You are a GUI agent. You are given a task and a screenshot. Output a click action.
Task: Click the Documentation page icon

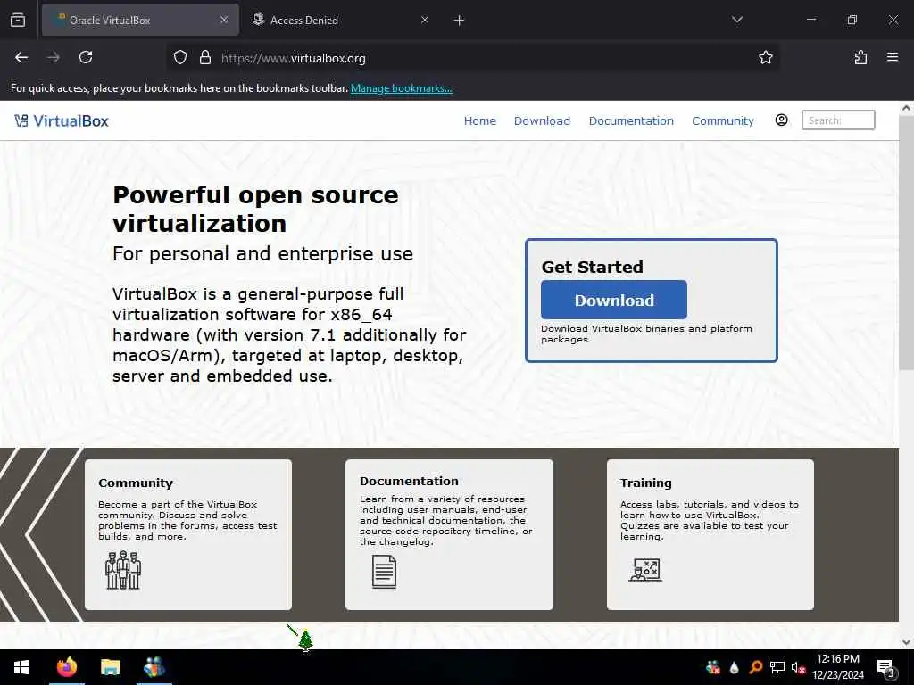click(x=384, y=572)
